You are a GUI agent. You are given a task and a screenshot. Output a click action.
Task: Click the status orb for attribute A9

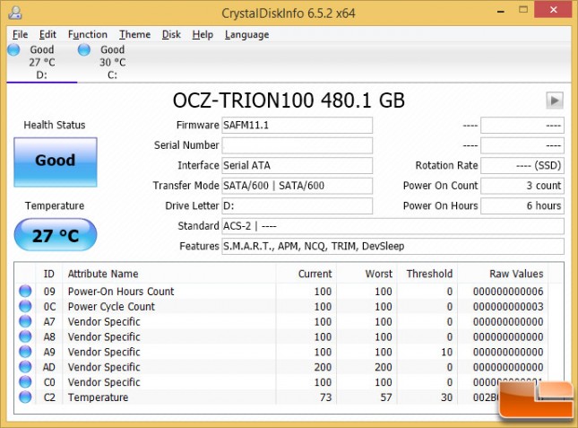(25, 352)
